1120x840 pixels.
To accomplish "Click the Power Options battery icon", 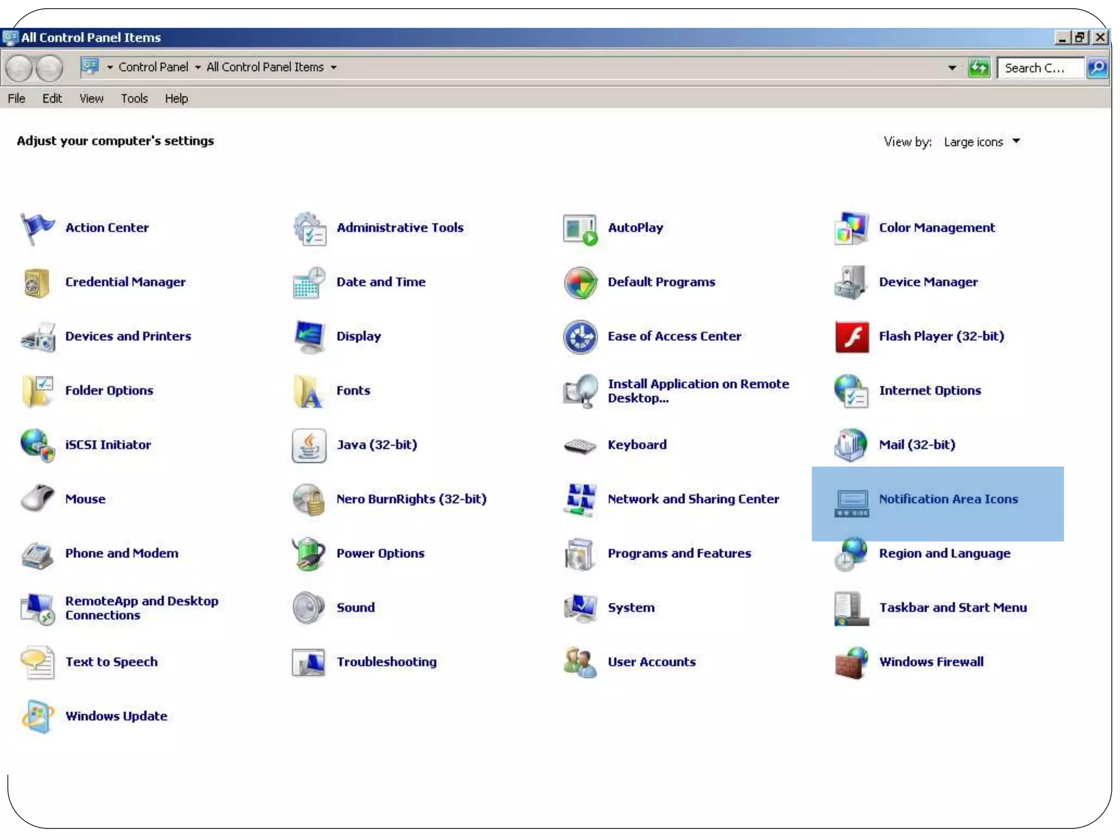I will pos(309,553).
